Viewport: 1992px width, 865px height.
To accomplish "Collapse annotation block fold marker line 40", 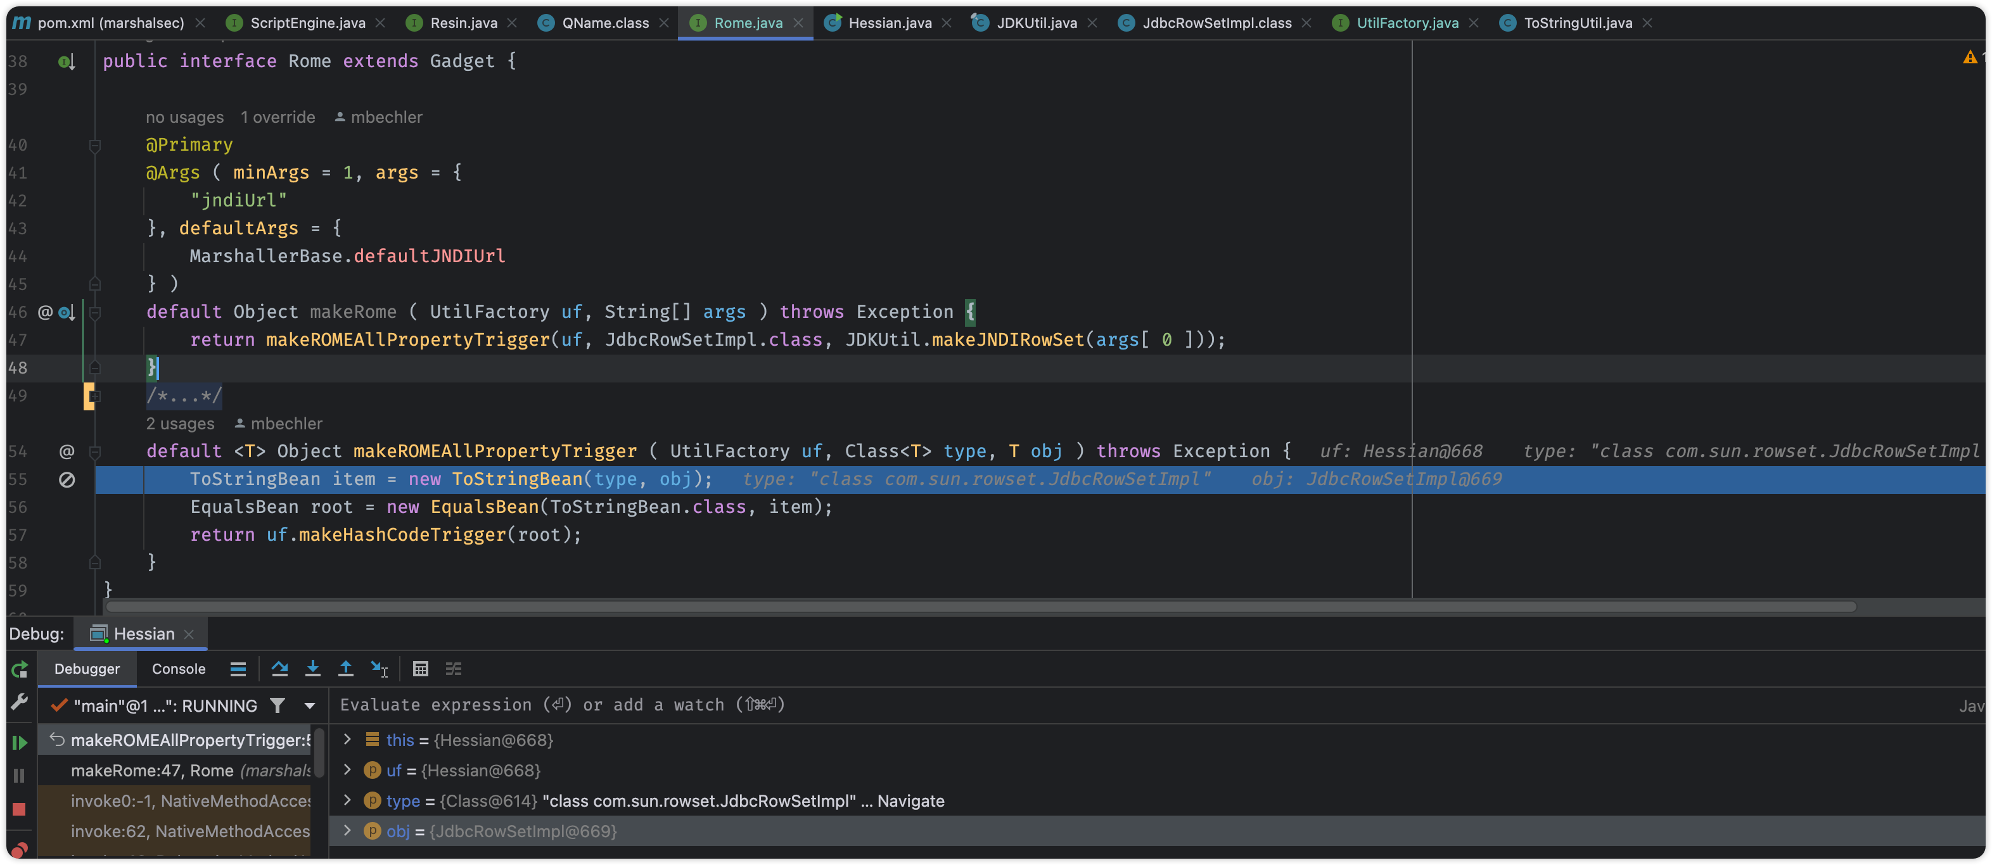I will [94, 145].
